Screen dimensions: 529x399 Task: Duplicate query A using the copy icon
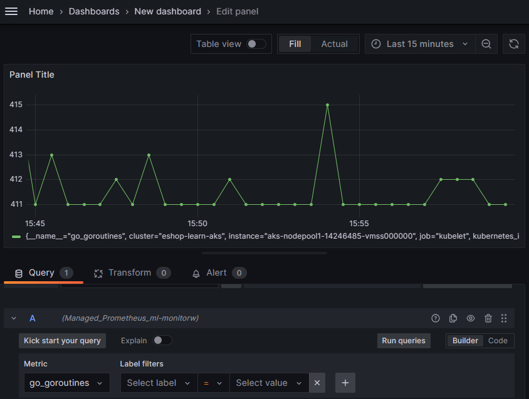(453, 318)
